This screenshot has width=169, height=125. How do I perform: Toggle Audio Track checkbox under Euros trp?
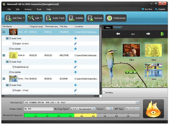click(x=10, y=85)
